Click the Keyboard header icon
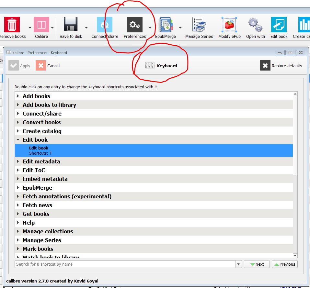Screen dimensions: 310x288 tap(150, 65)
